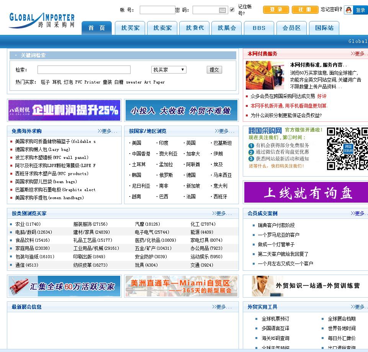The height and width of the screenshot is (352, 368).
Task: Click the orange 登录 login button
Action: 276,10
